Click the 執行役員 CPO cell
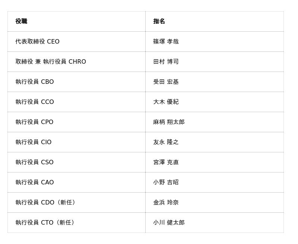Image resolution: width=298 pixels, height=244 pixels. coord(34,122)
